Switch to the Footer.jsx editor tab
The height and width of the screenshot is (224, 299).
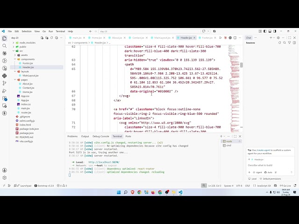point(207,38)
